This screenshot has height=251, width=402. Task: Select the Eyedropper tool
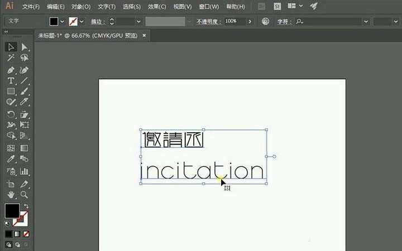coord(11,160)
